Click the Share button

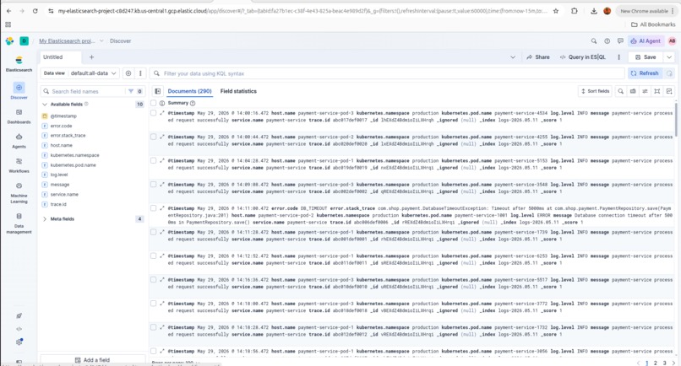[x=538, y=57]
